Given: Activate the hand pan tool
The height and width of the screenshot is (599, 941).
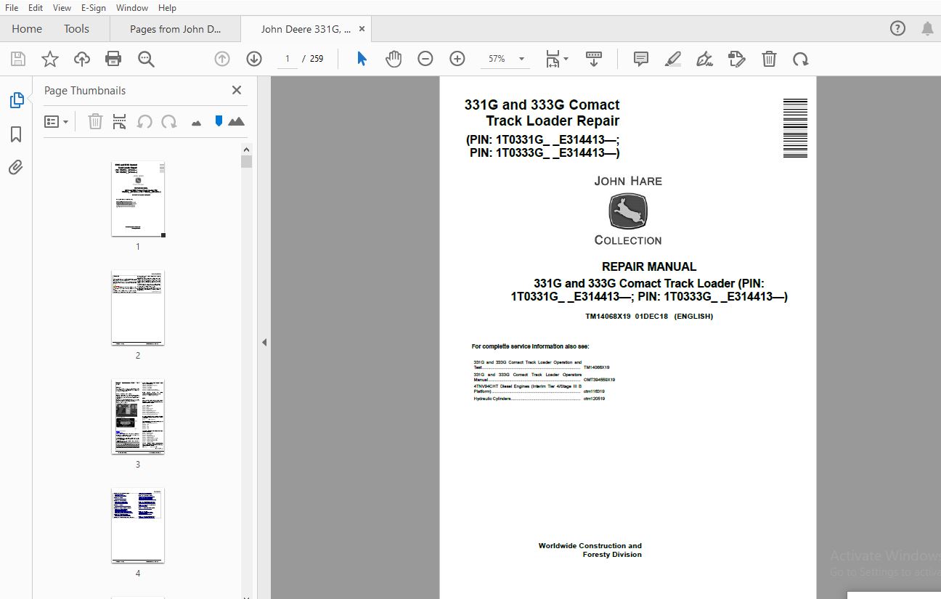Looking at the screenshot, I should coord(394,59).
